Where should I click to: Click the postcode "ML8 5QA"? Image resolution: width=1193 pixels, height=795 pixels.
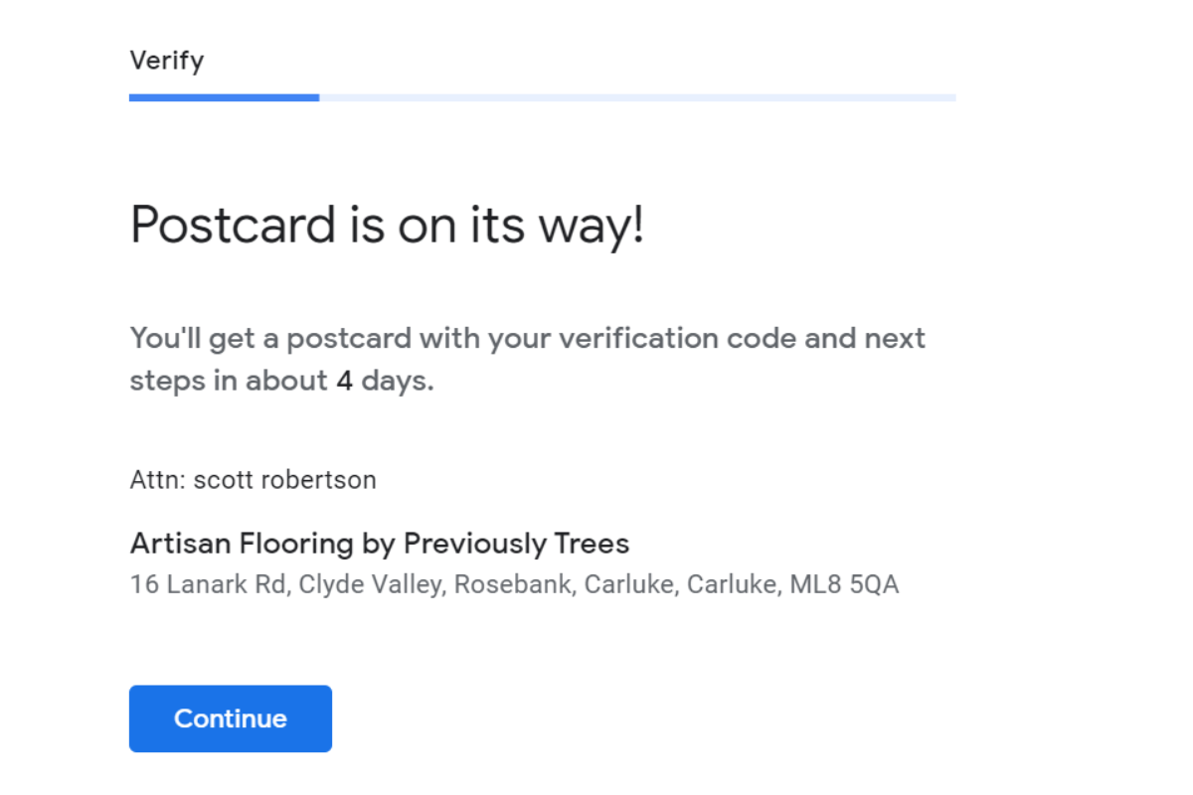click(844, 584)
